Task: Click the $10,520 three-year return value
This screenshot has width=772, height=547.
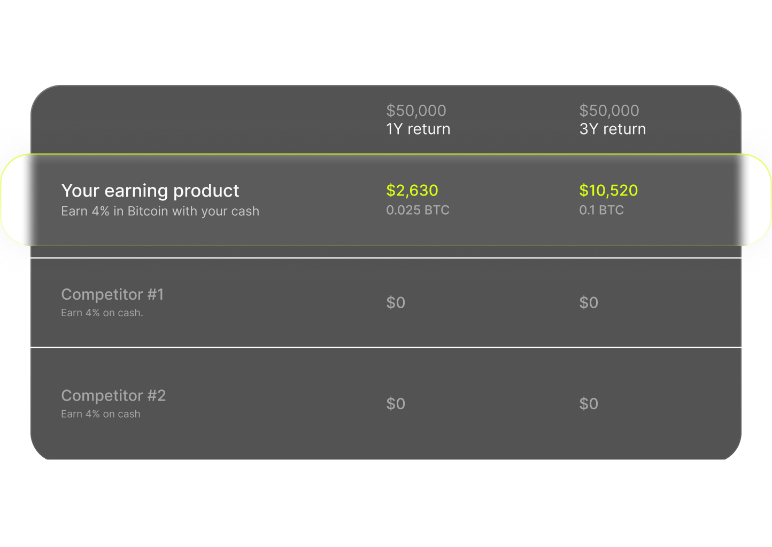Action: (608, 190)
